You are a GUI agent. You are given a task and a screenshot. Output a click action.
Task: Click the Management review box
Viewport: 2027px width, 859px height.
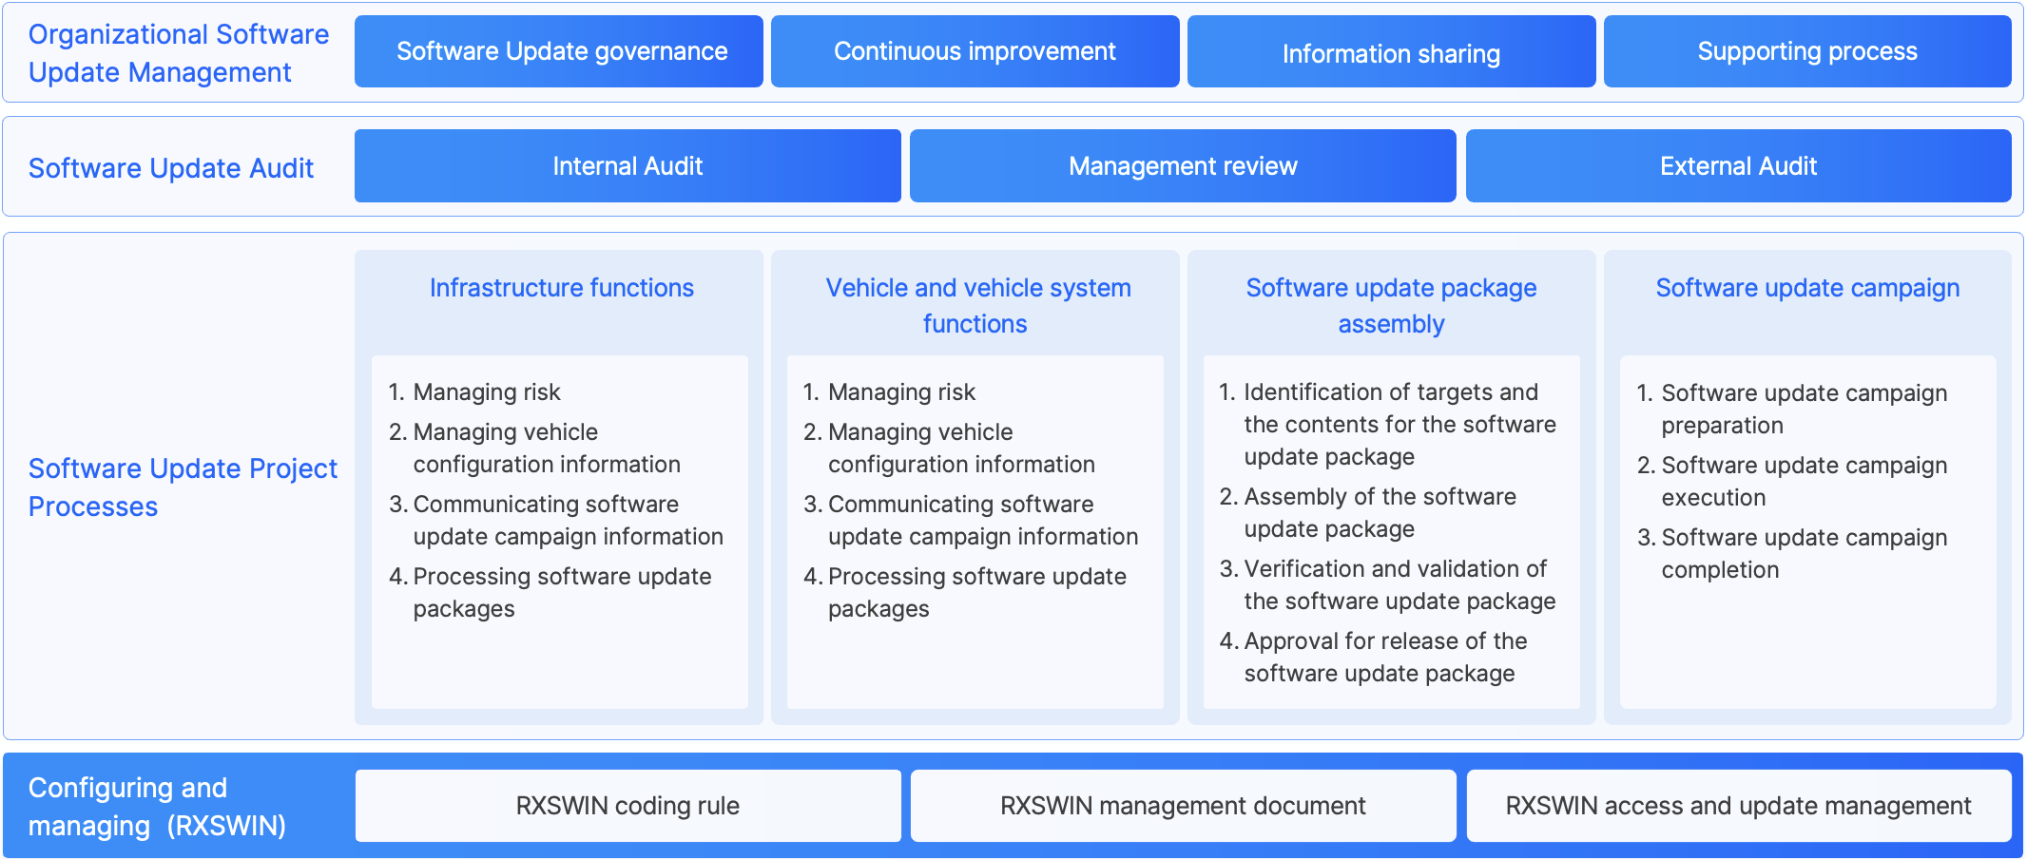[1182, 165]
